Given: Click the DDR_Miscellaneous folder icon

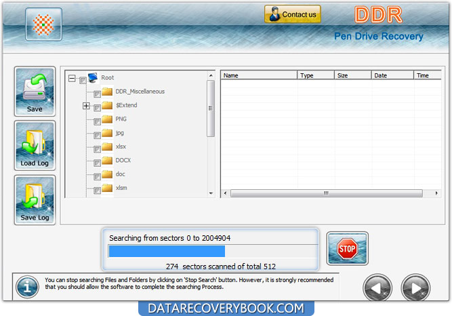Looking at the screenshot, I should pyautogui.click(x=107, y=92).
